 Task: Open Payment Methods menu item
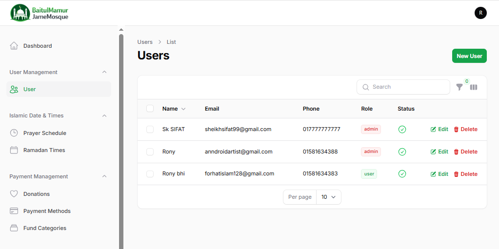pos(47,211)
